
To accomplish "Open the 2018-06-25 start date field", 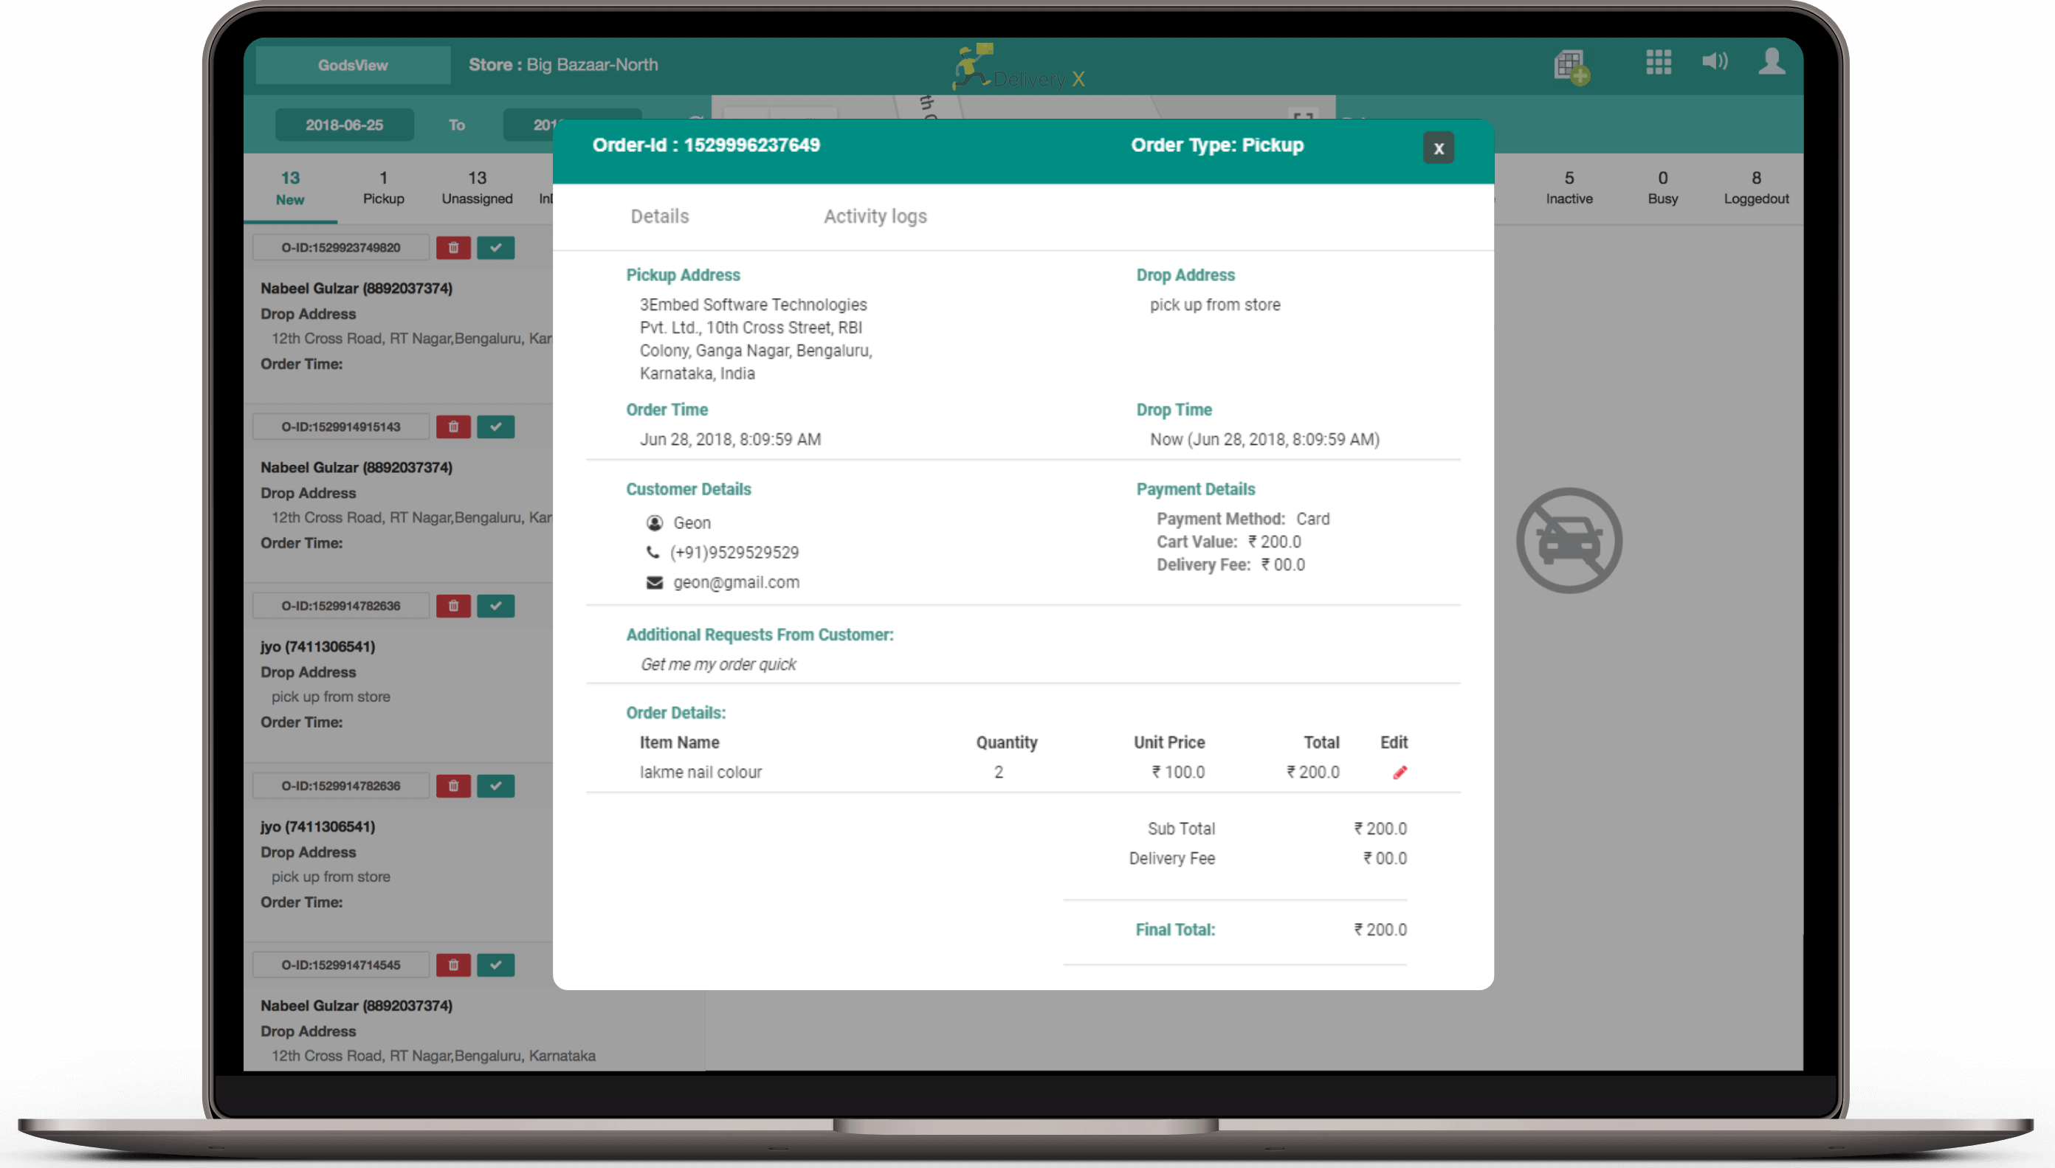I will click(344, 125).
